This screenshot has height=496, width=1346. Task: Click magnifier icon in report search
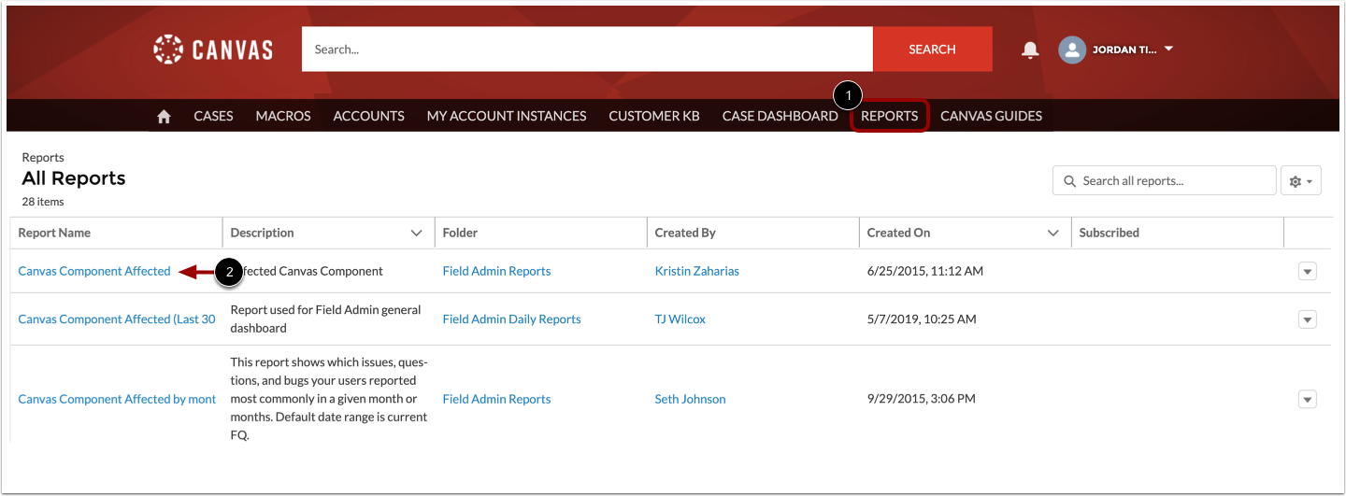point(1069,181)
